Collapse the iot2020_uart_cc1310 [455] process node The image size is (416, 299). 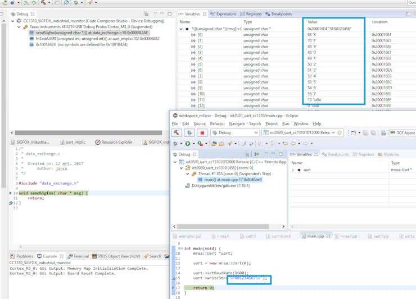181,168
